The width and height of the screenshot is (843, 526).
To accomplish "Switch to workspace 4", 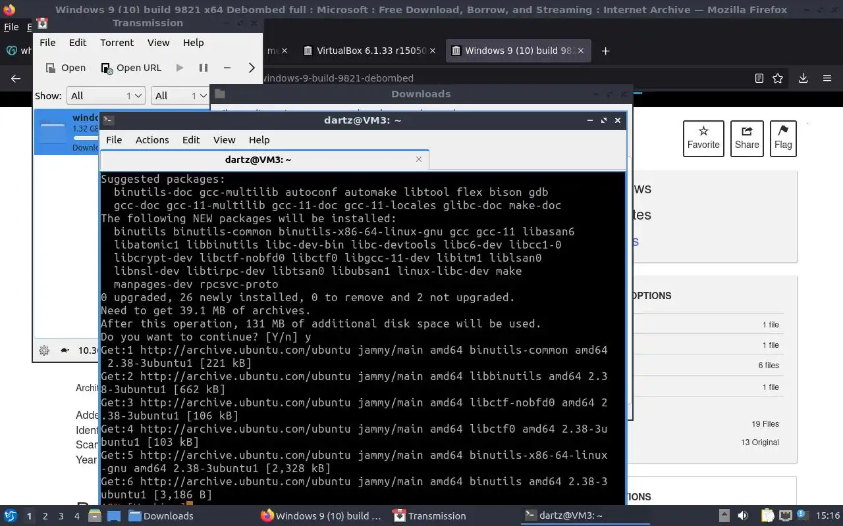I will coord(77,516).
